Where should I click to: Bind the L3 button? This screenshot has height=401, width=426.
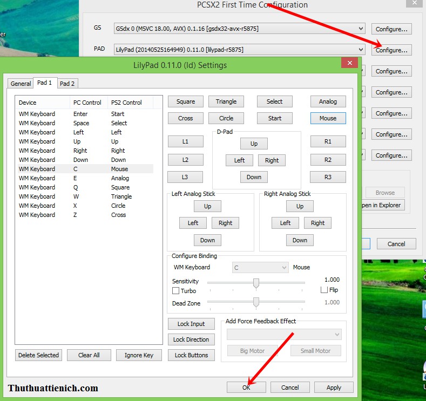coord(185,177)
